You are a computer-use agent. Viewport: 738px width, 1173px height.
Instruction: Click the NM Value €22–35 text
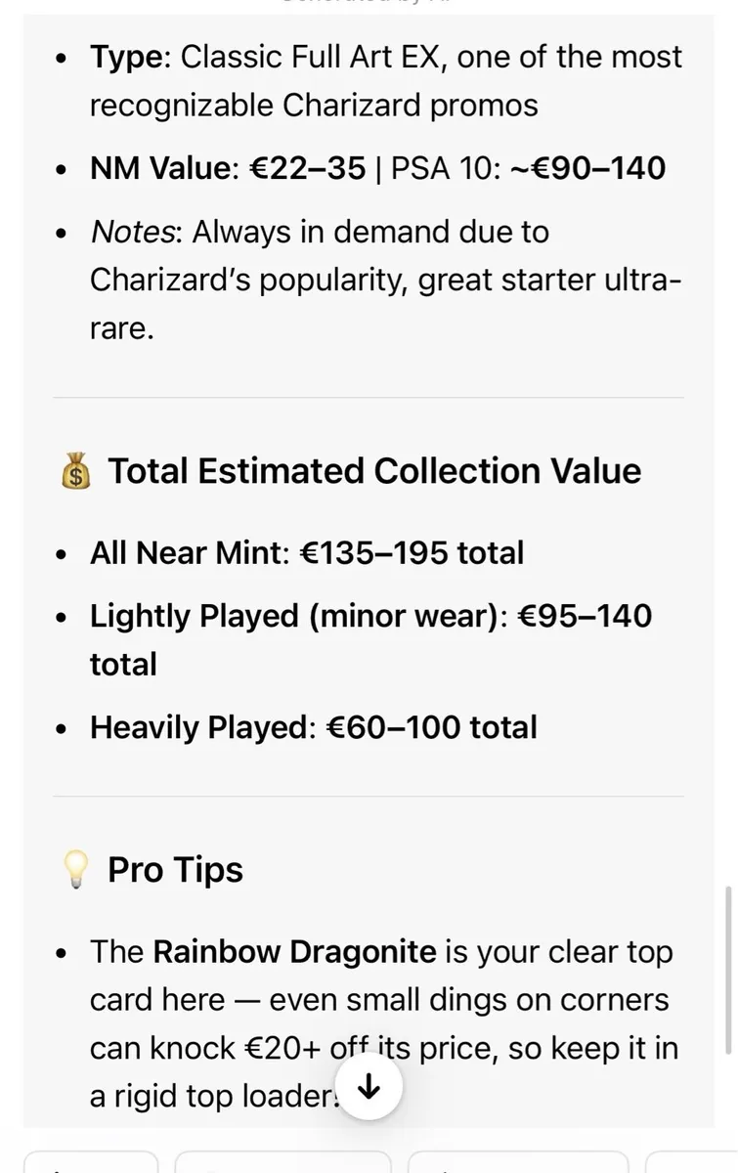(228, 168)
